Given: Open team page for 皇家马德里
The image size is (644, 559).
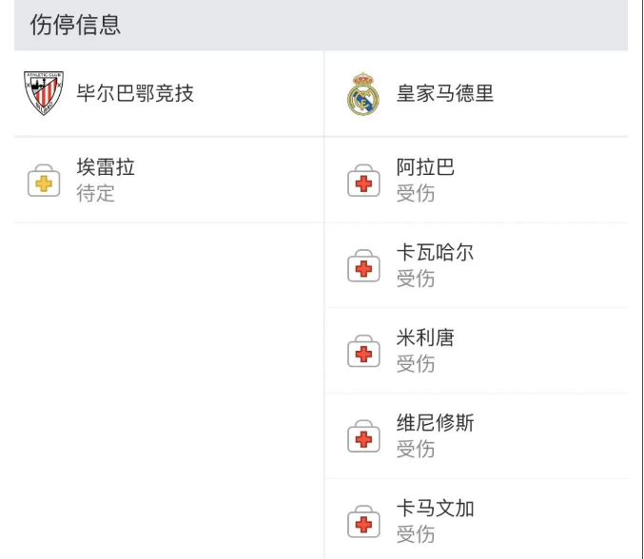Looking at the screenshot, I should (x=445, y=94).
